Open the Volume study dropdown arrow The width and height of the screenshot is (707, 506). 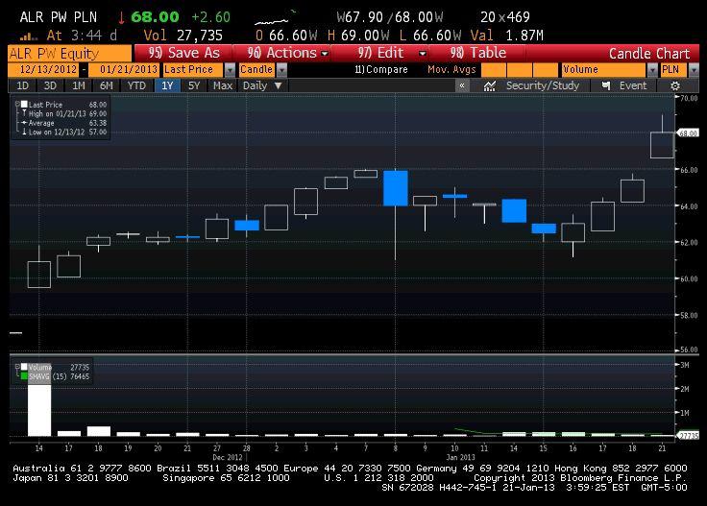[652, 70]
